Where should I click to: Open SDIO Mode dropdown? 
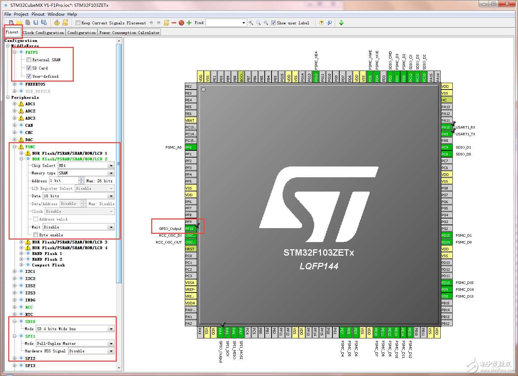tap(111, 329)
